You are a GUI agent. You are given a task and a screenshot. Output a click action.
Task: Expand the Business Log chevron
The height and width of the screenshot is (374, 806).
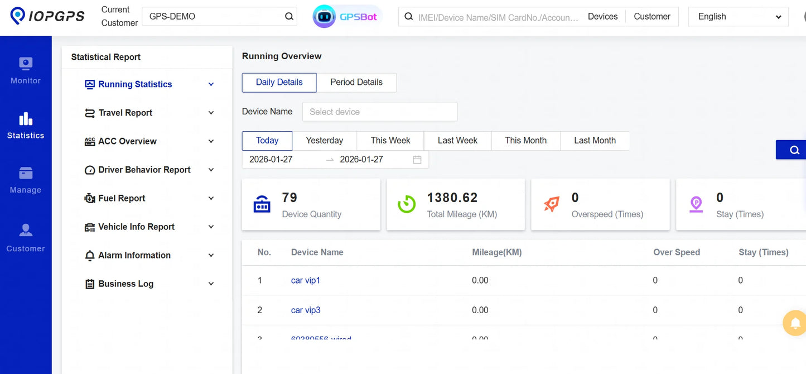211,284
